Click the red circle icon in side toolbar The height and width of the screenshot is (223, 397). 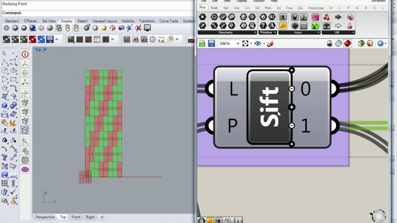tap(25, 55)
